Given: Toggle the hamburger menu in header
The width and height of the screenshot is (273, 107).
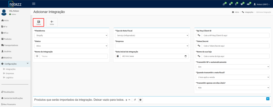Looking at the screenshot, I should 34,4.
